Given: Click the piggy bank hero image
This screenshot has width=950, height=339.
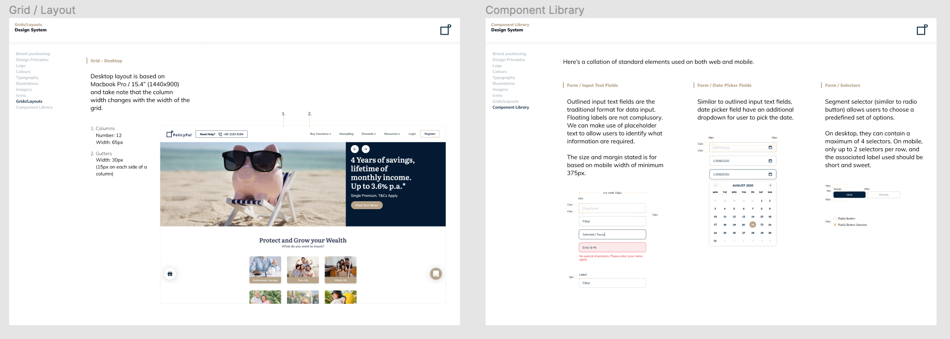Looking at the screenshot, I should point(253,184).
